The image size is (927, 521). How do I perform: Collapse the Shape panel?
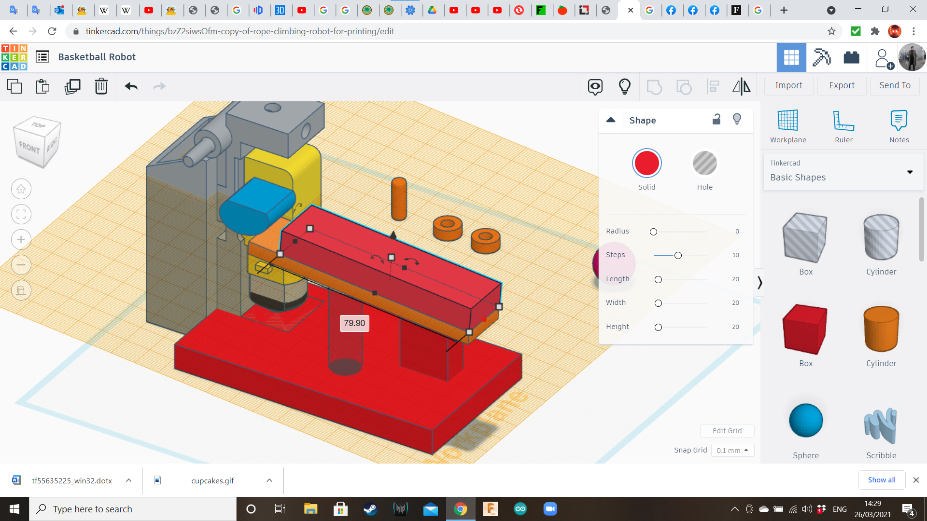click(611, 120)
